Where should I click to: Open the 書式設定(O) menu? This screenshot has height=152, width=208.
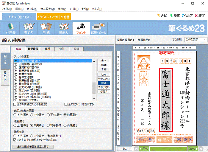pyautogui.click(x=47, y=9)
